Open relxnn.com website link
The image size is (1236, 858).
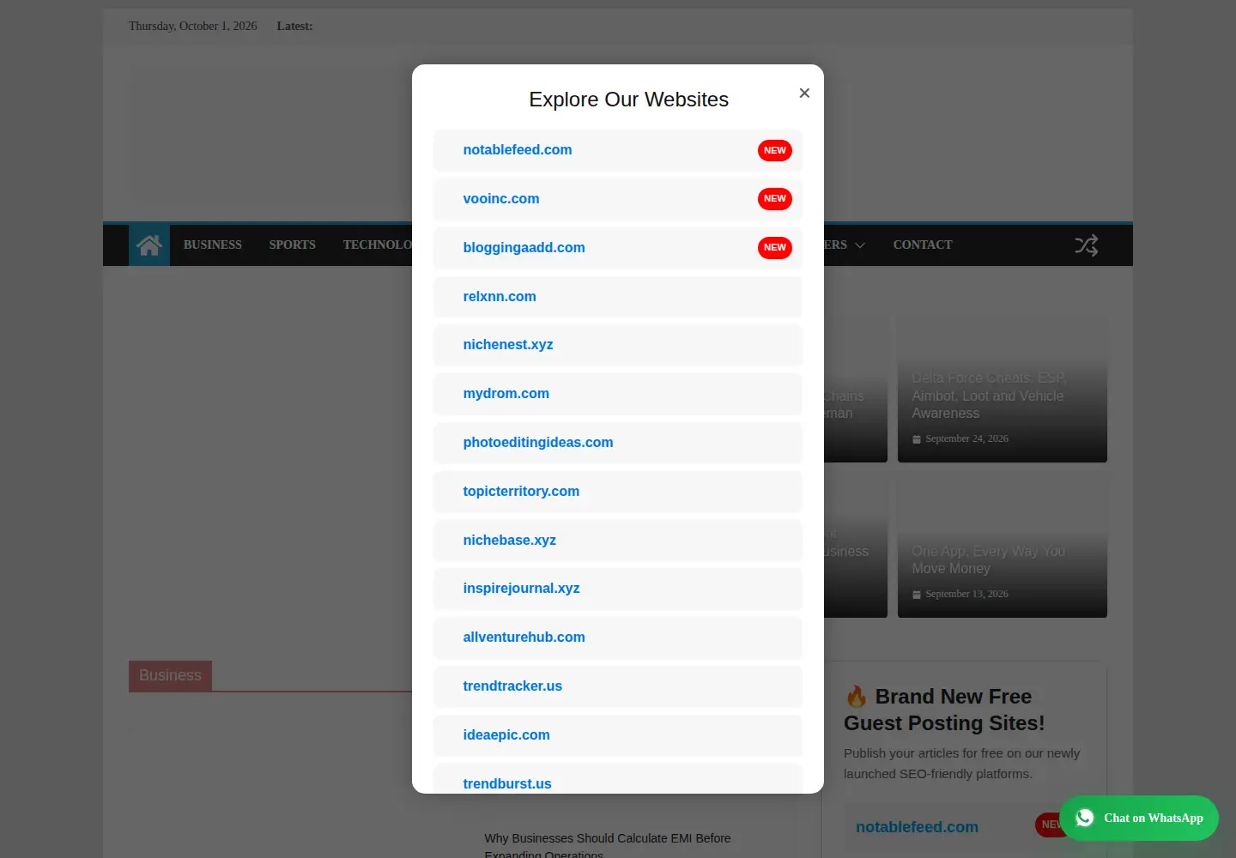tap(500, 297)
